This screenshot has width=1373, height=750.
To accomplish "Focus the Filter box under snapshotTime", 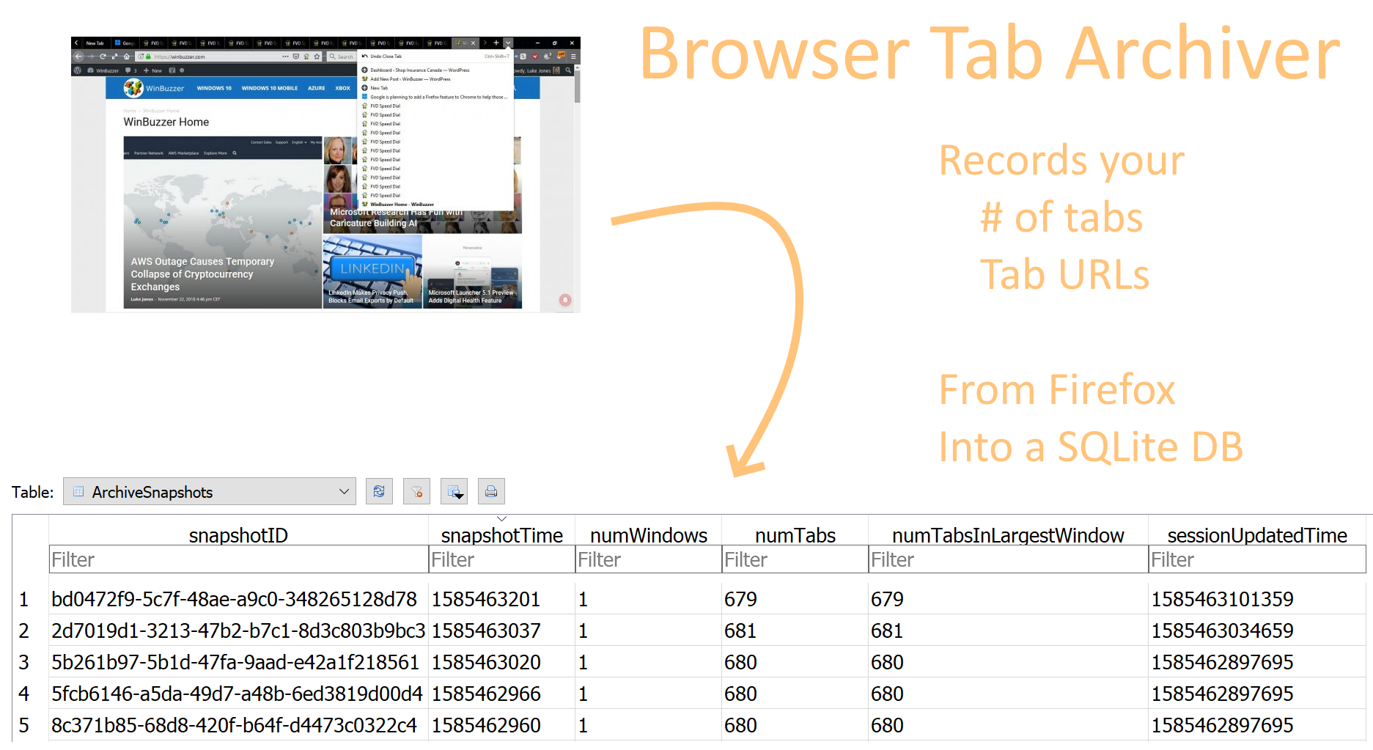I will coord(502,559).
